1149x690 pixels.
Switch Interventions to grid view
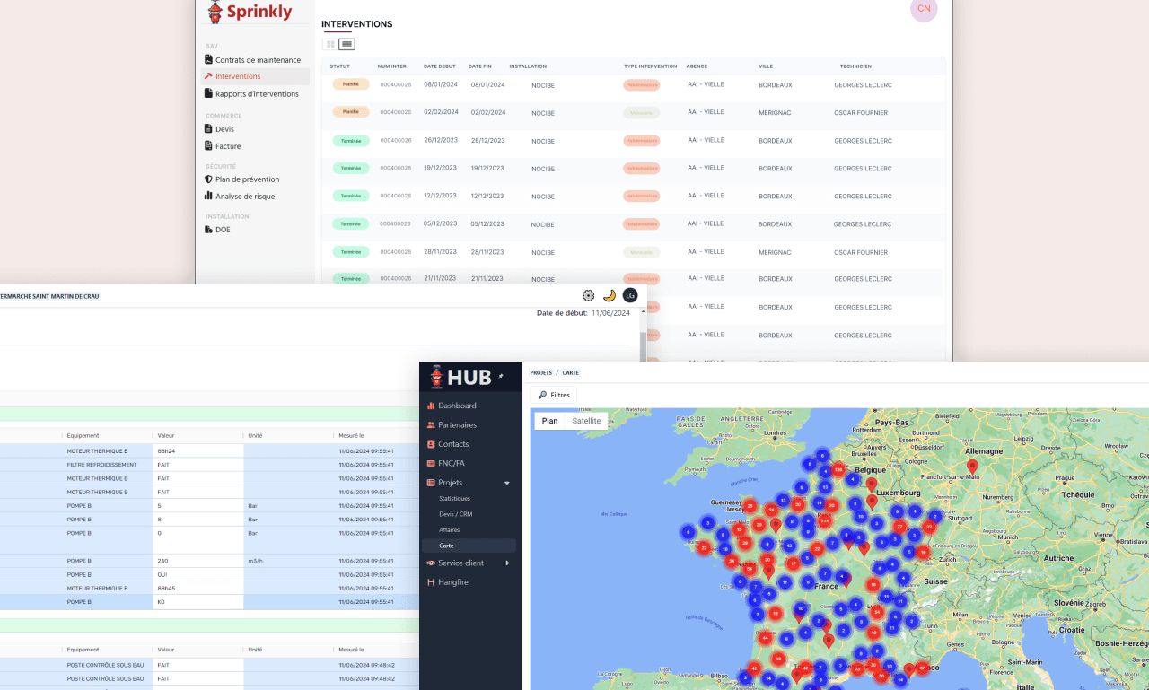point(330,44)
